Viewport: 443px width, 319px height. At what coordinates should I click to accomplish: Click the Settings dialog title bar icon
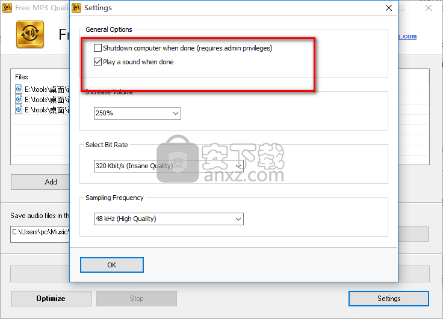coord(76,8)
